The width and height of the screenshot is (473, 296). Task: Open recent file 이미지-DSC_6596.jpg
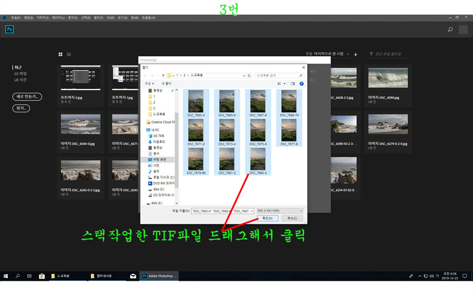click(388, 85)
